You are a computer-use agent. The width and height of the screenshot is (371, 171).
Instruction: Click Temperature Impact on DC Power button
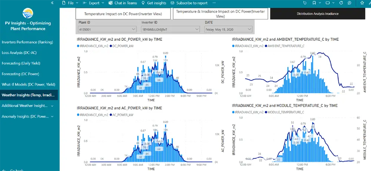coord(123,14)
